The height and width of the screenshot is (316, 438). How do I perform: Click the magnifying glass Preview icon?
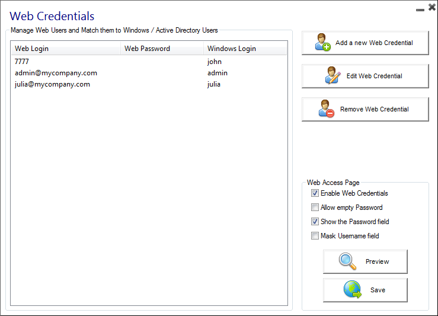(347, 261)
